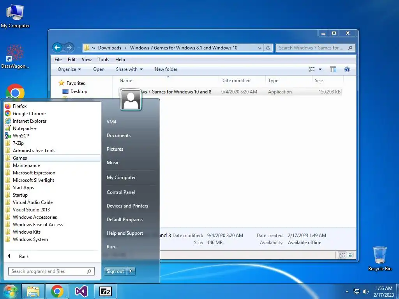This screenshot has height=299, width=399.
Task: Click the user account picture
Action: click(131, 100)
